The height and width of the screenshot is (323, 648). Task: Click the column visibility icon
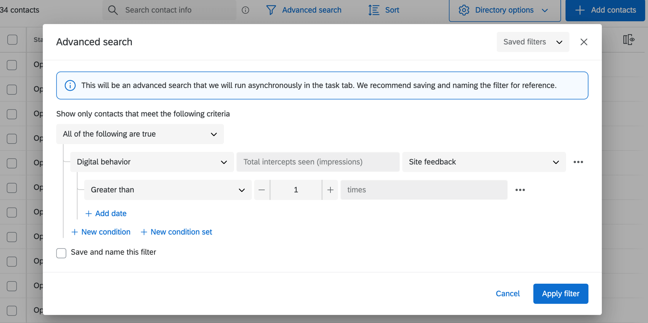[x=629, y=40]
